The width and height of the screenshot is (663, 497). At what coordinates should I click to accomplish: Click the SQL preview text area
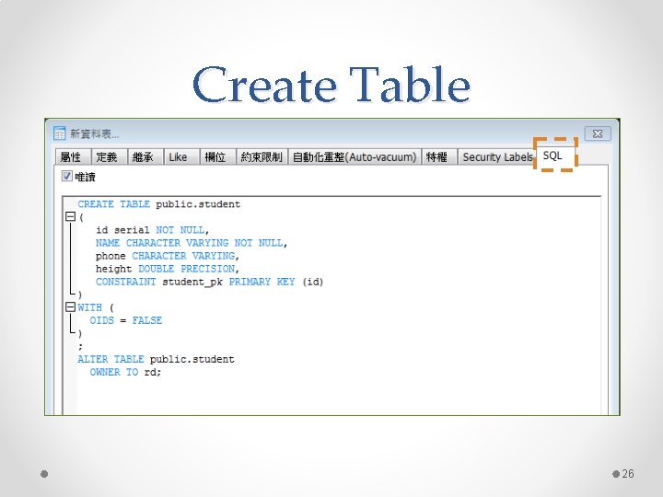[x=331, y=306]
